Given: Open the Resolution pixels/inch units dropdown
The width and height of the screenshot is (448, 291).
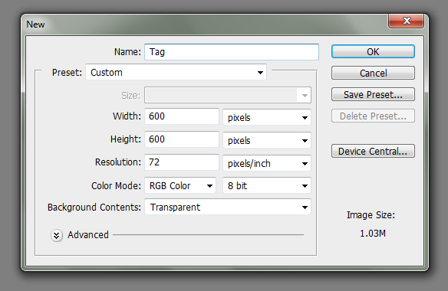Looking at the screenshot, I should (x=267, y=163).
